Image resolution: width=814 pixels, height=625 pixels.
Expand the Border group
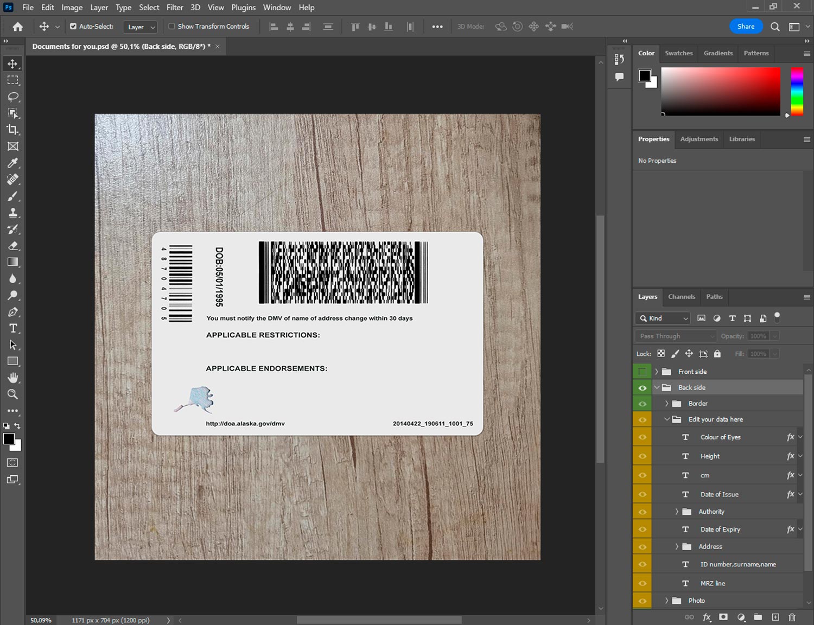tap(666, 404)
